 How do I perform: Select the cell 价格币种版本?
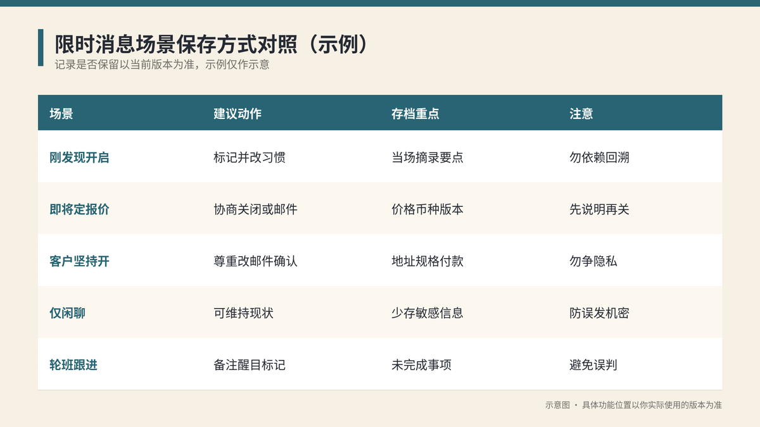coord(427,209)
